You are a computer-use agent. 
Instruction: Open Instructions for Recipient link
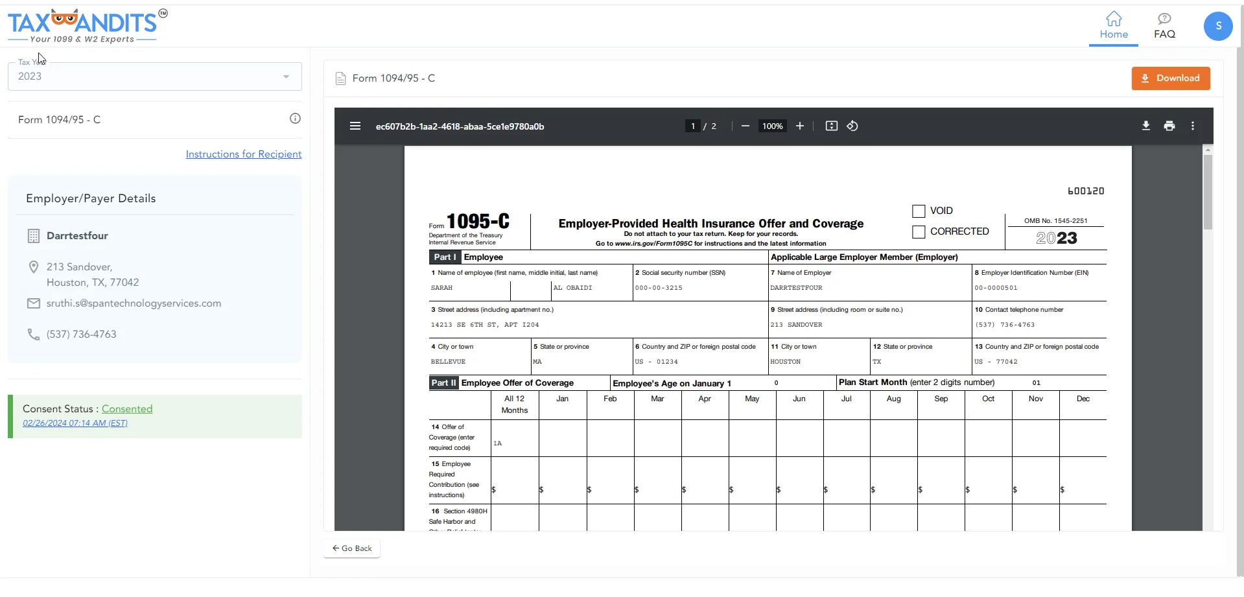[243, 154]
